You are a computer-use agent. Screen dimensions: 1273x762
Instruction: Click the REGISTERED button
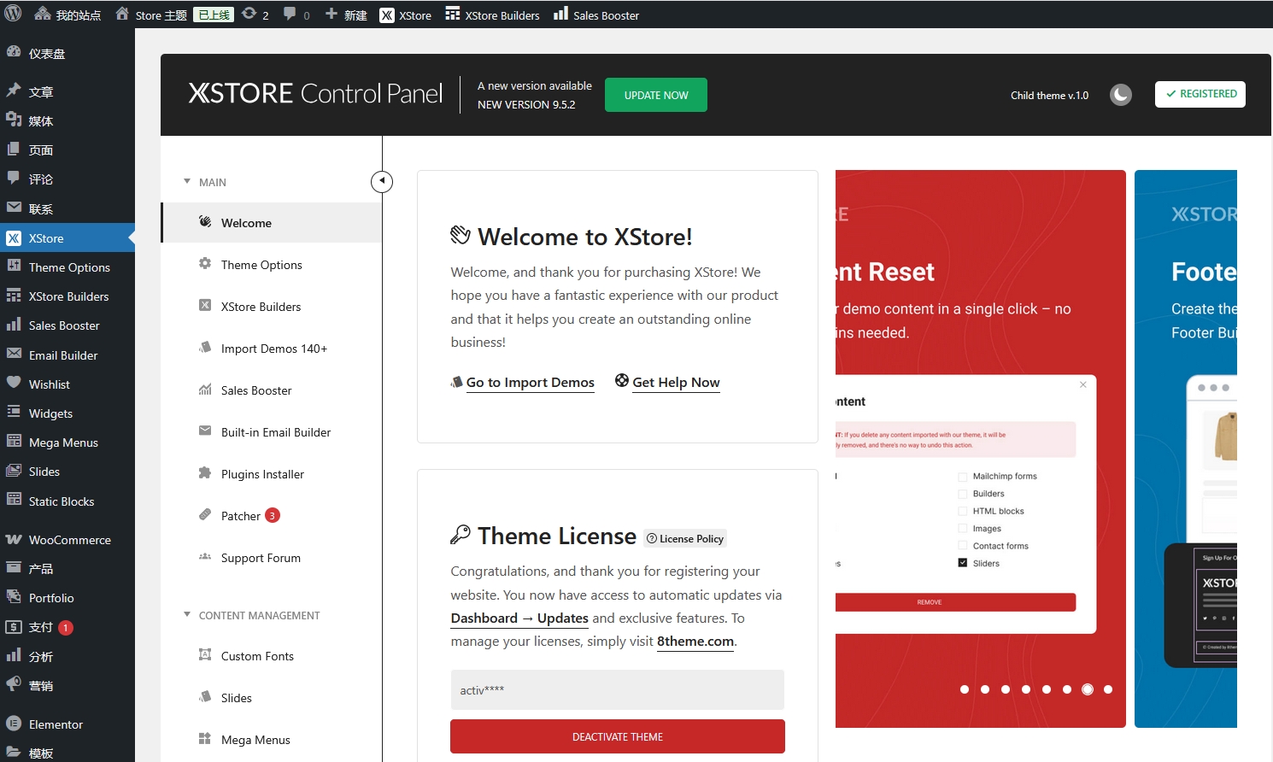point(1200,94)
